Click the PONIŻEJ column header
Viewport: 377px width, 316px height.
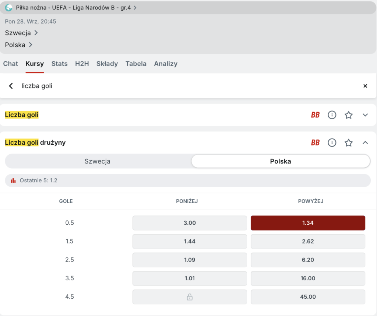187,201
